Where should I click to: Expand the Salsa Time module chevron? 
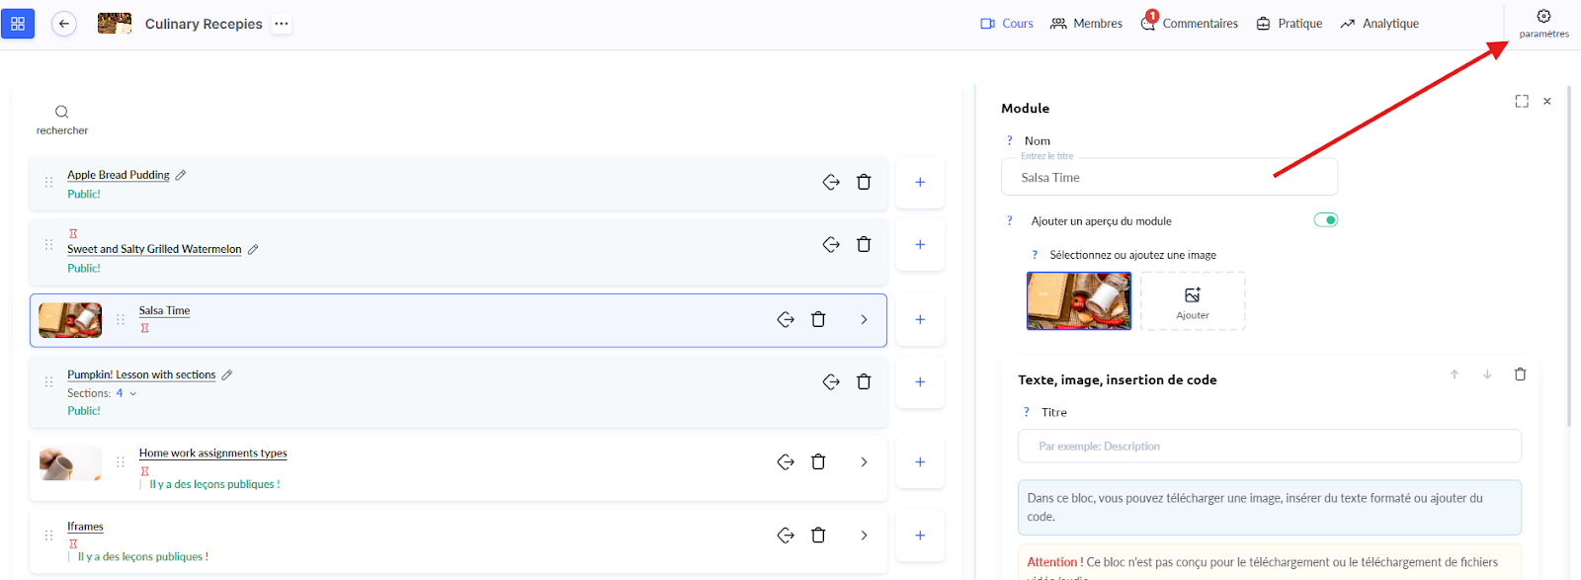(864, 320)
